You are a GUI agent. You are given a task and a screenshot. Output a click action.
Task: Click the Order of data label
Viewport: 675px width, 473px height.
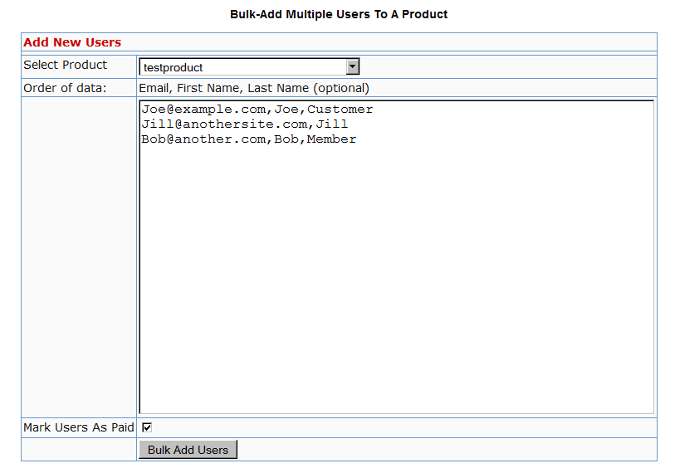pos(65,88)
